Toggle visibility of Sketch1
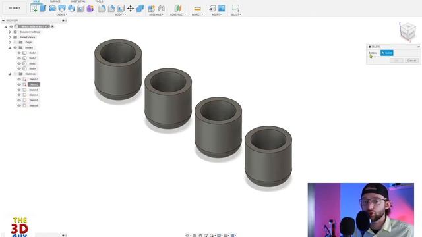Image resolution: width=422 pixels, height=237 pixels. (x=19, y=79)
